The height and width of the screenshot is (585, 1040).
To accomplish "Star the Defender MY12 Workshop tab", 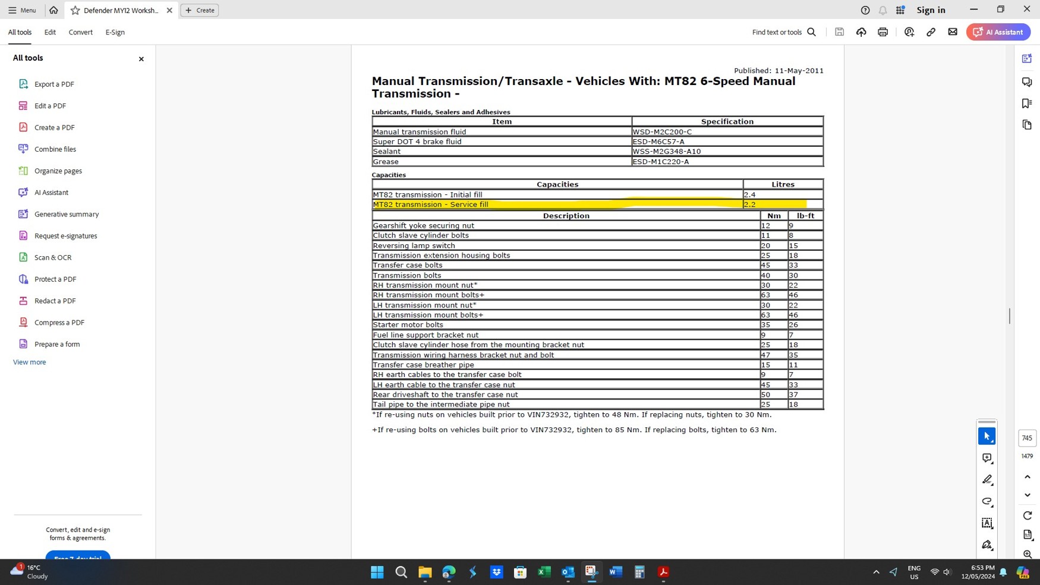I will tap(75, 10).
